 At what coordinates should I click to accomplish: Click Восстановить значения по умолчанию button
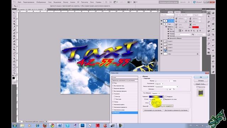pyautogui.click(x=176, y=110)
